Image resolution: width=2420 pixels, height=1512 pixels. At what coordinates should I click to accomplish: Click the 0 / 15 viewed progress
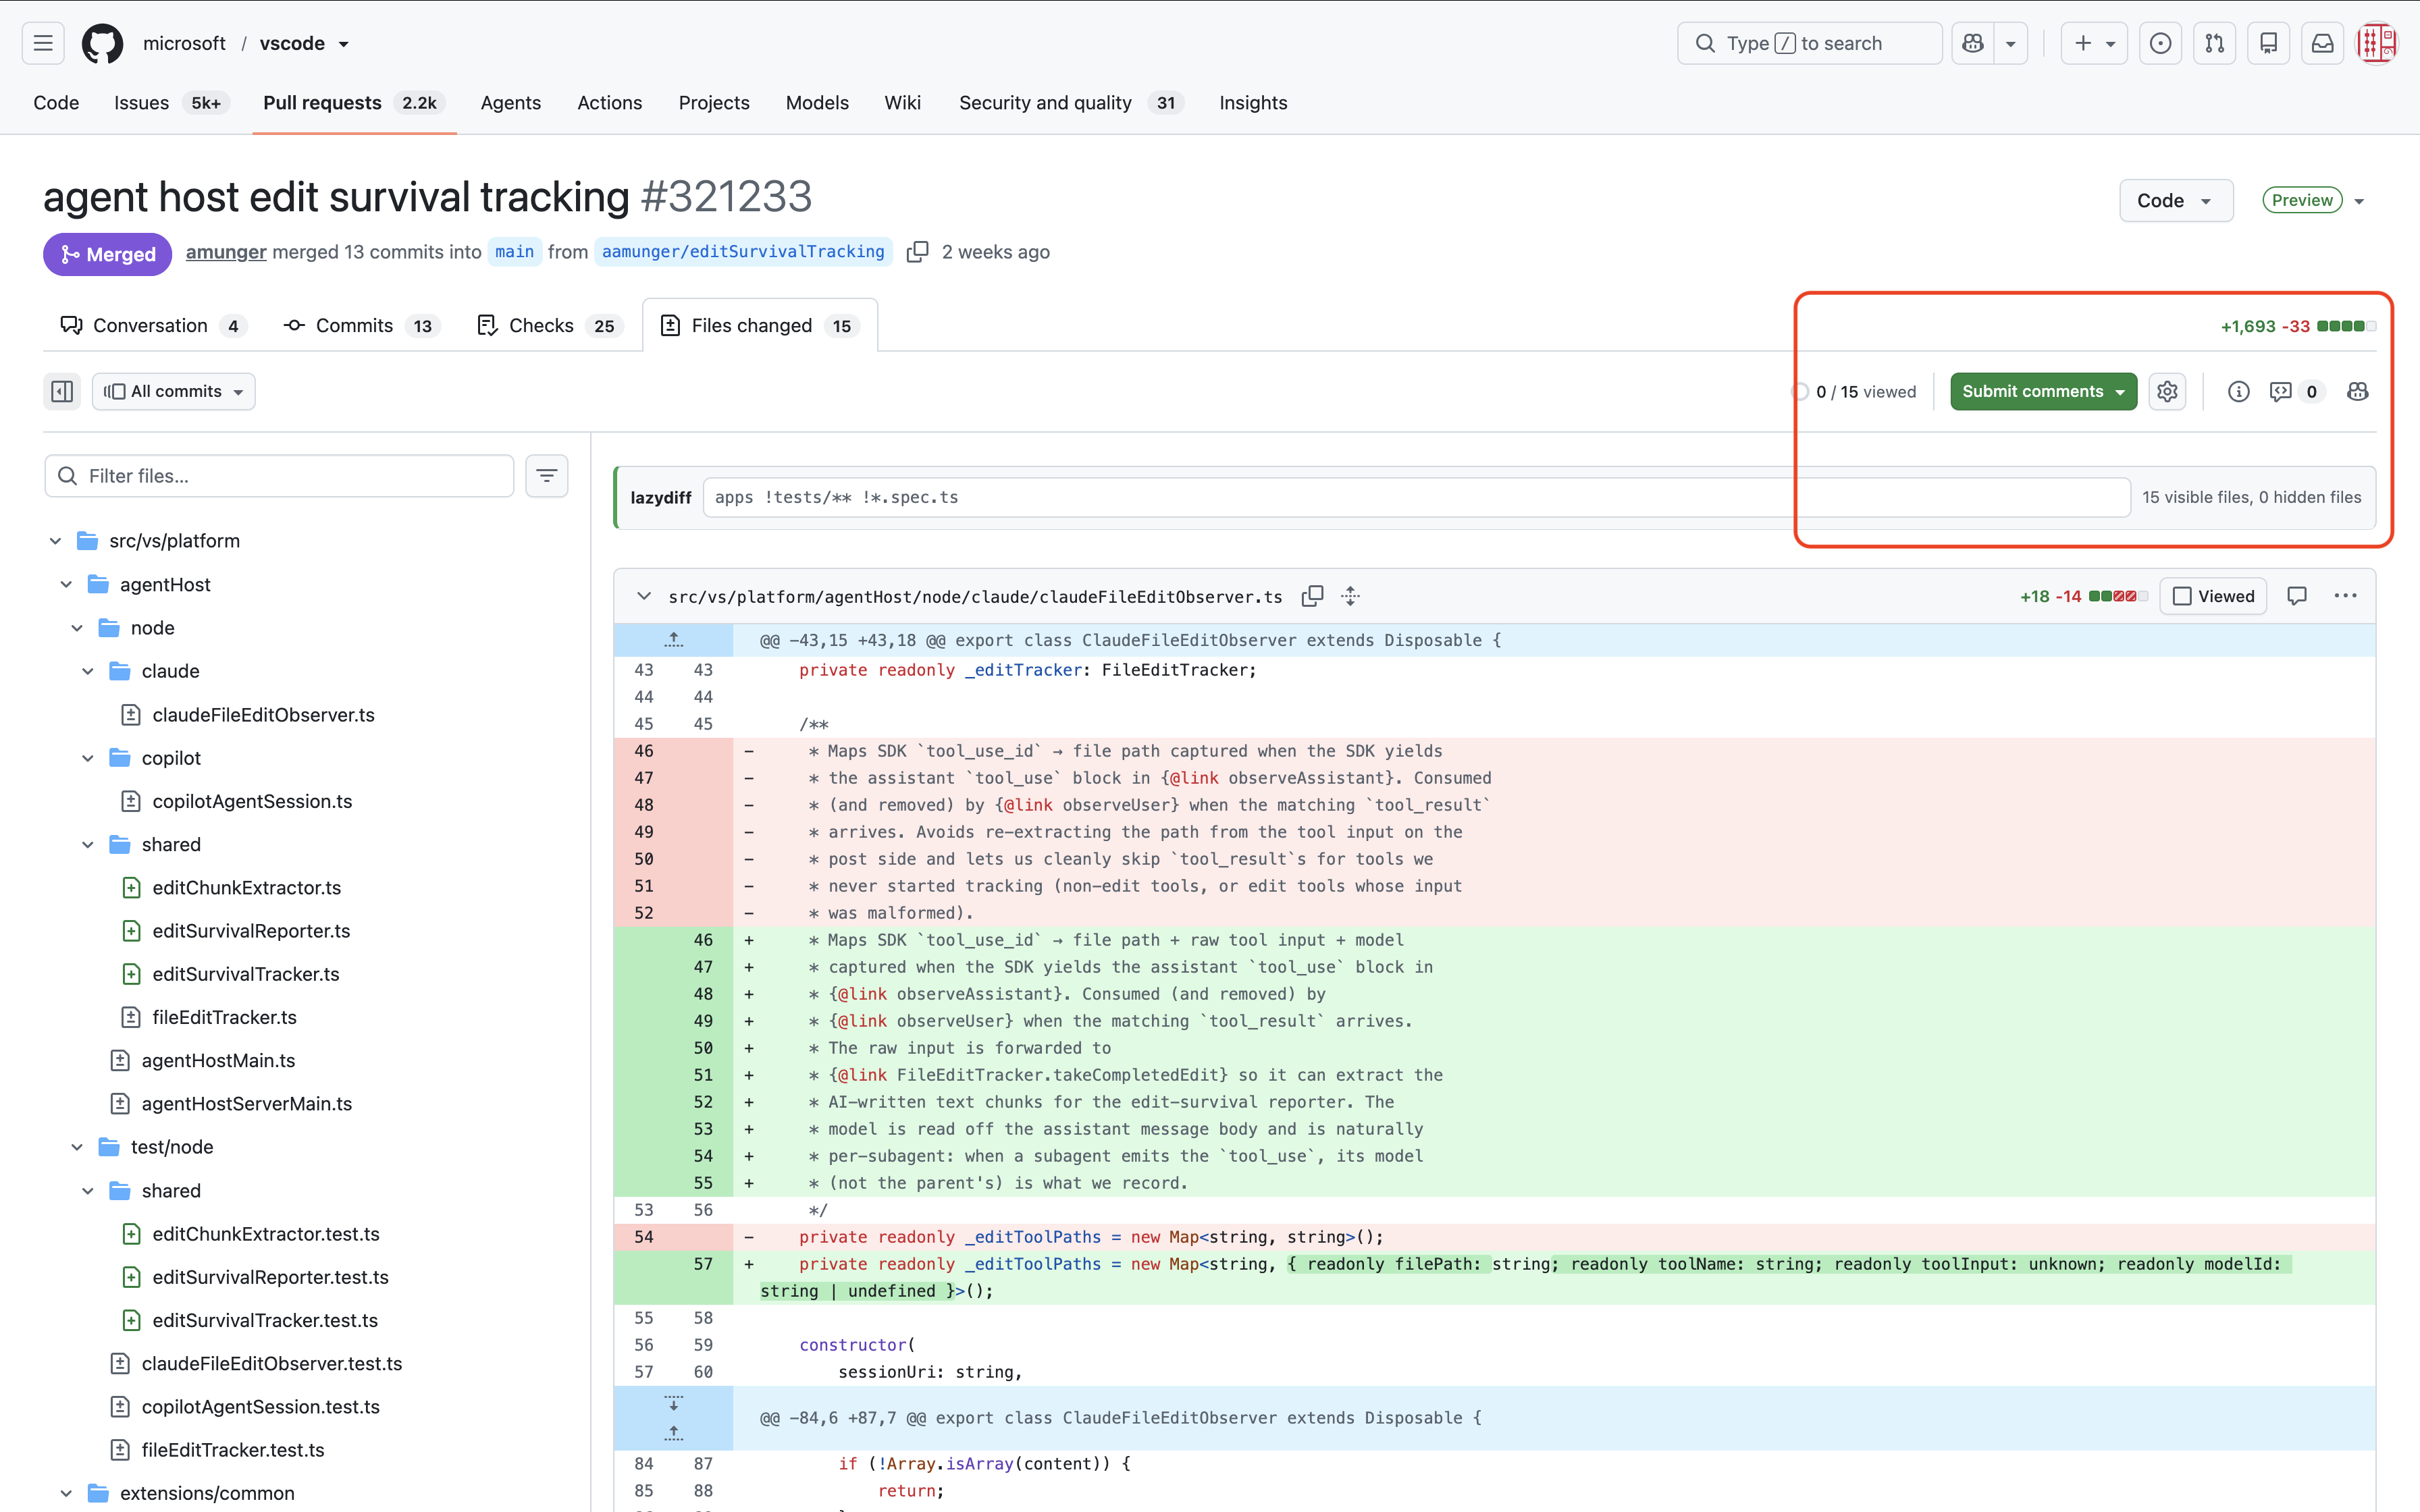[1854, 392]
